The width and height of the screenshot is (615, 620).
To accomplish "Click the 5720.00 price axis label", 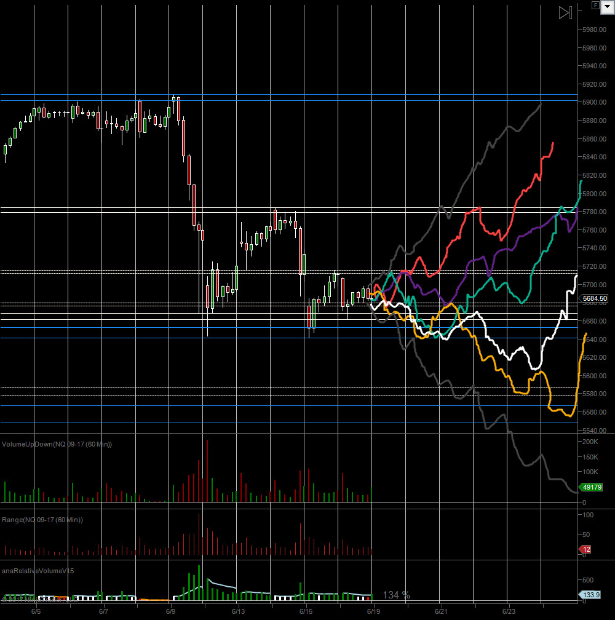I will point(594,266).
